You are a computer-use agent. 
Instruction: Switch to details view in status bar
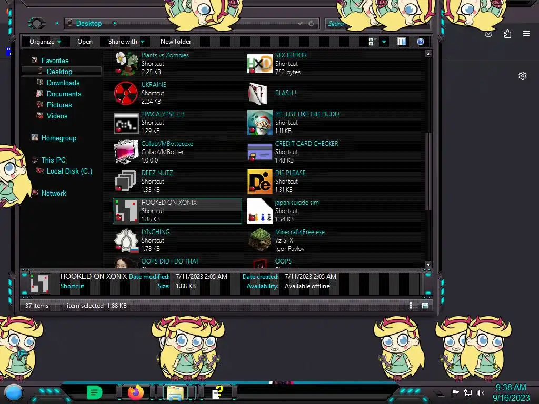coord(412,306)
